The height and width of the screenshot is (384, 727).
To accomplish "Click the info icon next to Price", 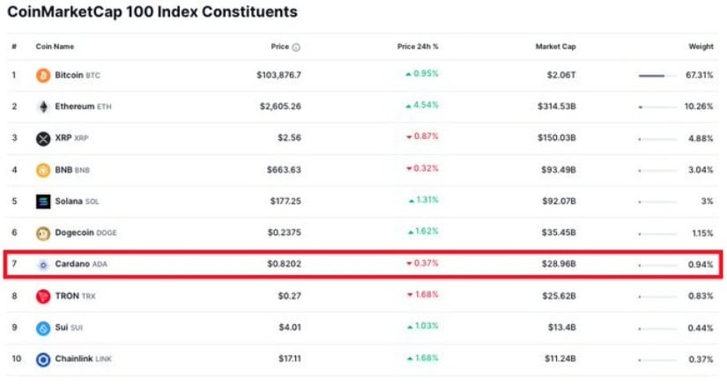I will [x=296, y=47].
